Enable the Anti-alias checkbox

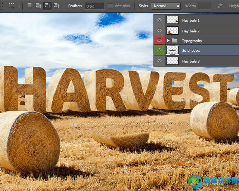[111, 6]
